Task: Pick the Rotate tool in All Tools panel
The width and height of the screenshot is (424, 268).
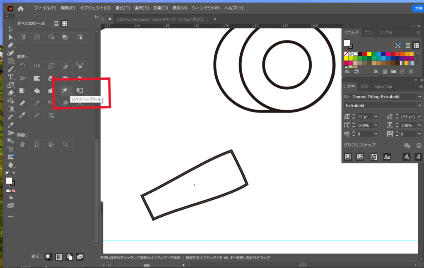Action: [x=23, y=66]
